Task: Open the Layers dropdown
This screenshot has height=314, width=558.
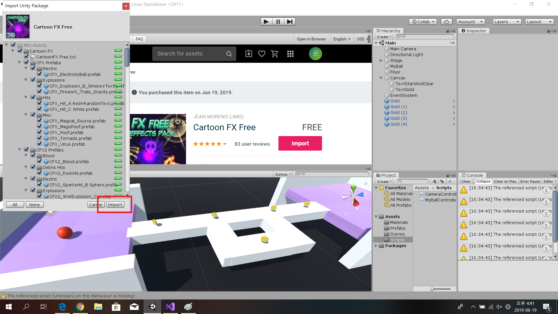Action: (507, 22)
